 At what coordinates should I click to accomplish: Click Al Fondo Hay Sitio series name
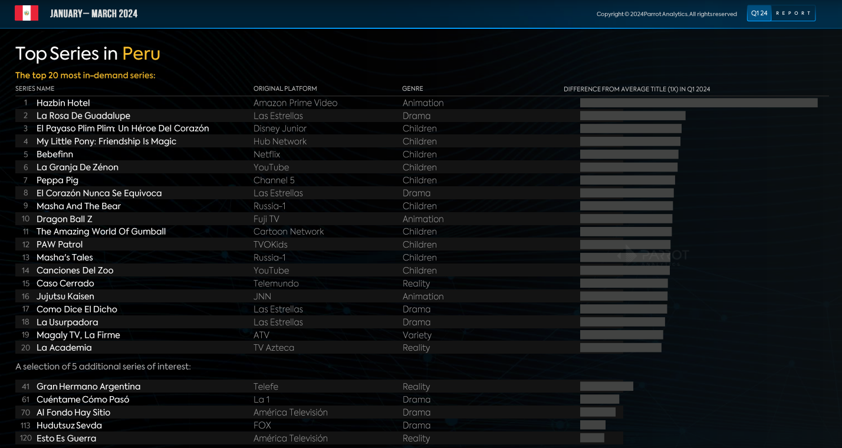[74, 413]
